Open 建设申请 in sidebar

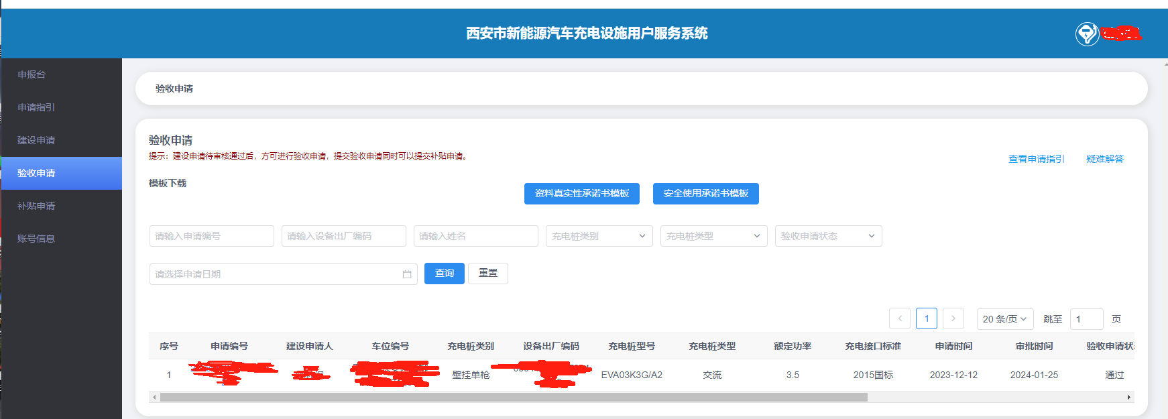[36, 140]
